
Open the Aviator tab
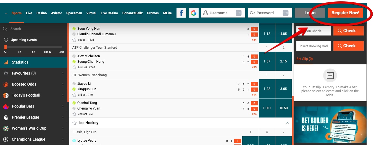56,13
